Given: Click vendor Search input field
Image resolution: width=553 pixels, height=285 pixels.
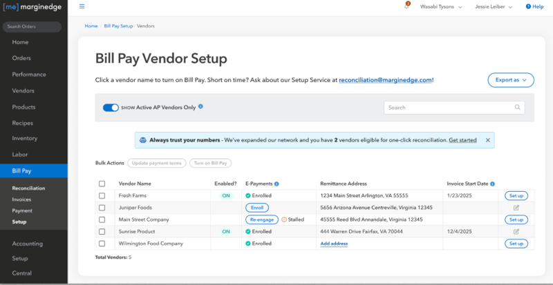Looking at the screenshot, I should coord(454,108).
